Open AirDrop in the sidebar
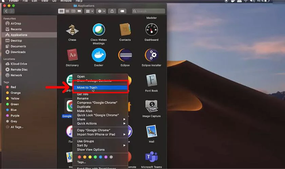Image resolution: width=285 pixels, height=169 pixels. pyautogui.click(x=29, y=24)
